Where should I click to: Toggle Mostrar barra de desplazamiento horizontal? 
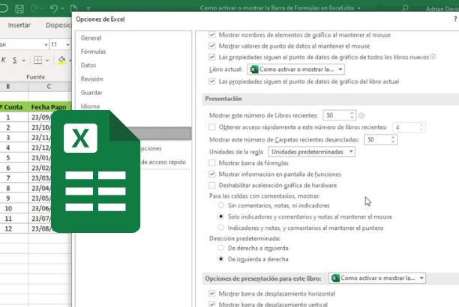pyautogui.click(x=212, y=294)
